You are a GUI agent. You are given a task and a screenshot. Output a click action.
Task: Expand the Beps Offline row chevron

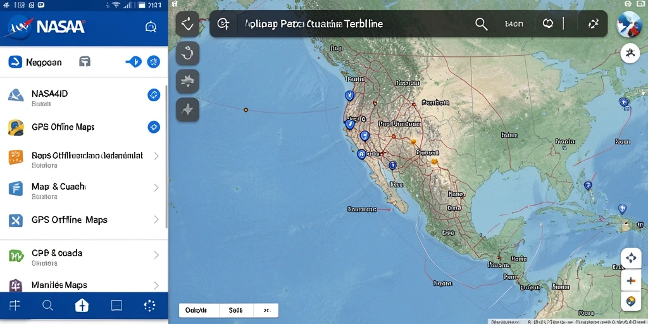(156, 156)
